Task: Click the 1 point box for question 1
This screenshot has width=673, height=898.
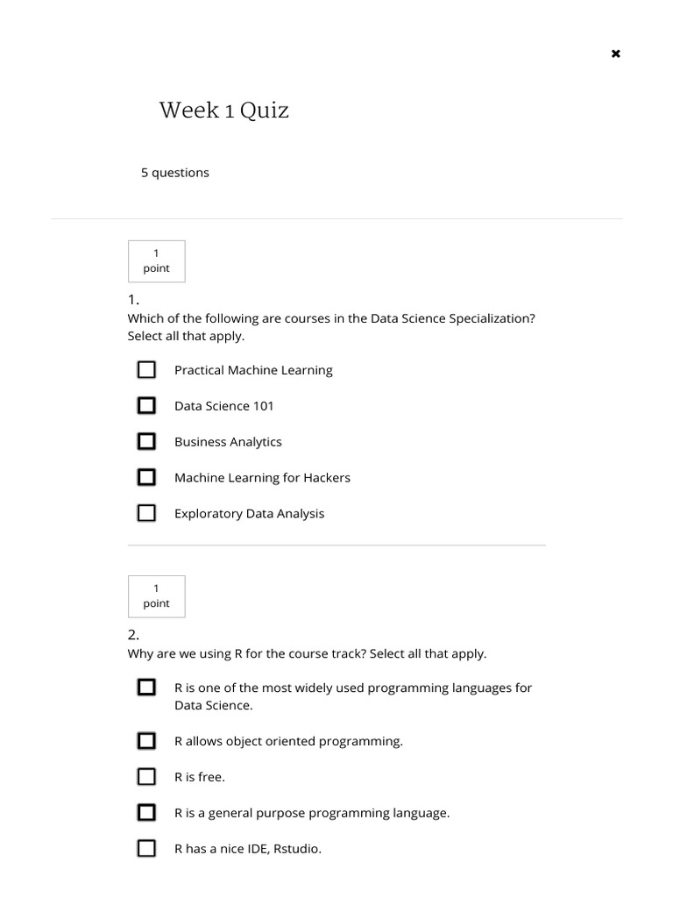Action: 156,261
